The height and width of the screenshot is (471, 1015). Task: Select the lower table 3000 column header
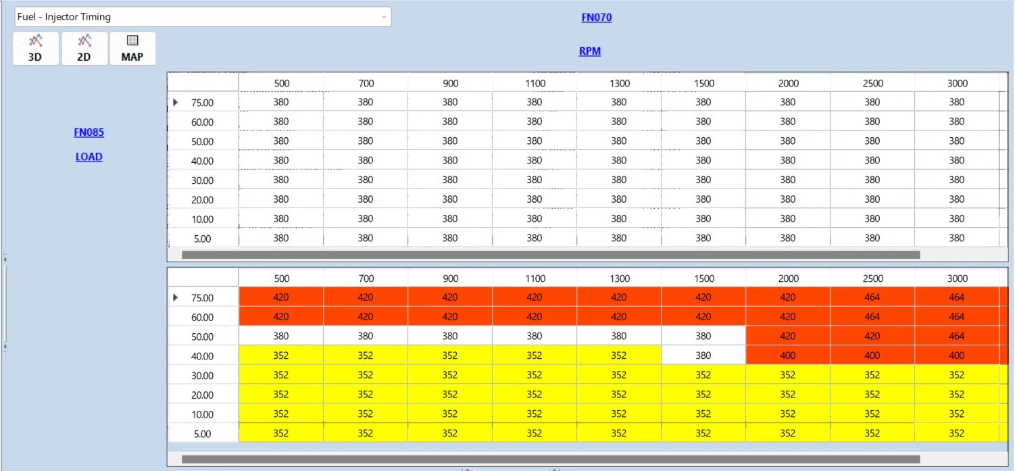point(957,278)
